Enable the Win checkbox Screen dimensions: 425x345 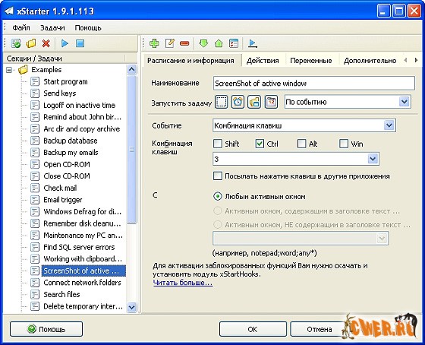pos(344,144)
